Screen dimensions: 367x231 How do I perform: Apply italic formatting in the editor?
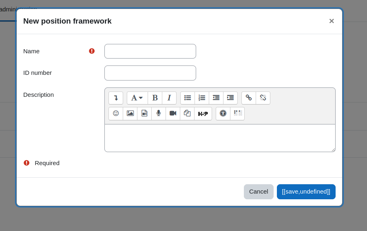pos(169,98)
